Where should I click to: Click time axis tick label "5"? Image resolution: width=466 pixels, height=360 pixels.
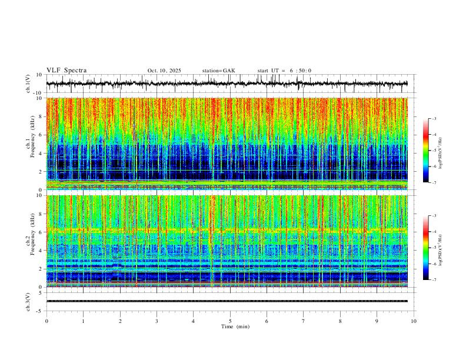click(230, 321)
